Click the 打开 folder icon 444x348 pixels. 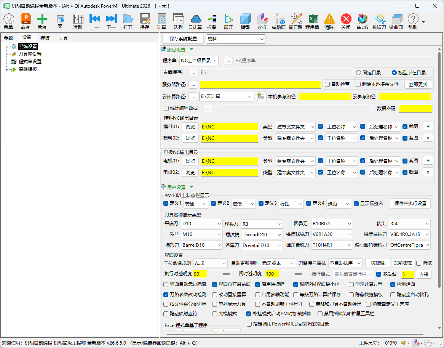coord(128,22)
